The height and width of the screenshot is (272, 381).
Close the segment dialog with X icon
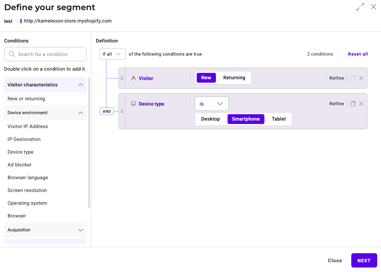click(373, 7)
